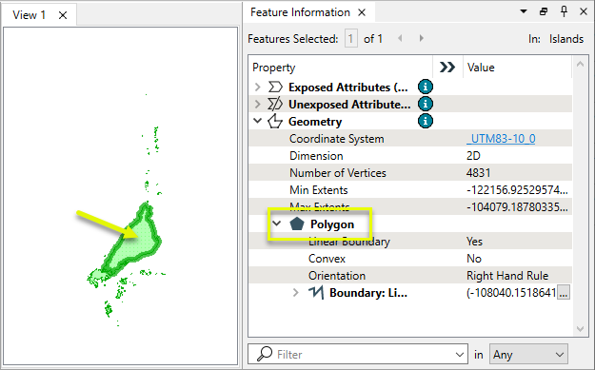Click the Polygon pentagon icon
The image size is (595, 370).
297,224
